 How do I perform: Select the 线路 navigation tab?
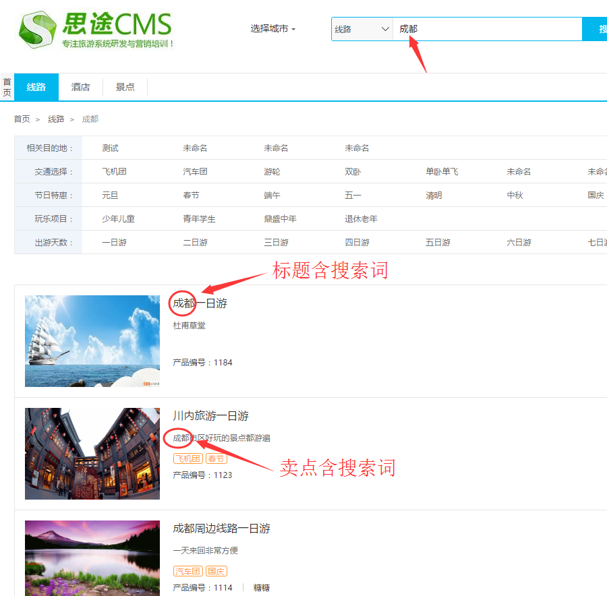tap(36, 87)
